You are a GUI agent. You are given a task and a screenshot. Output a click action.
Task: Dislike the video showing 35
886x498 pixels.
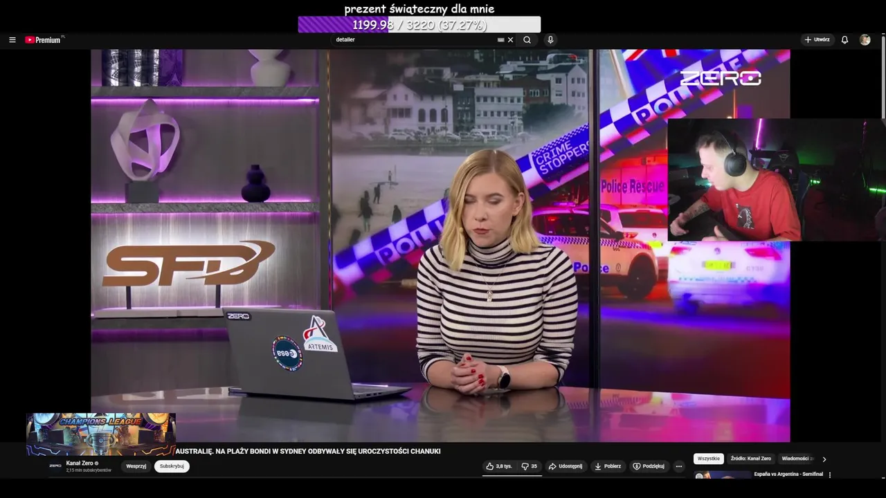[530, 466]
